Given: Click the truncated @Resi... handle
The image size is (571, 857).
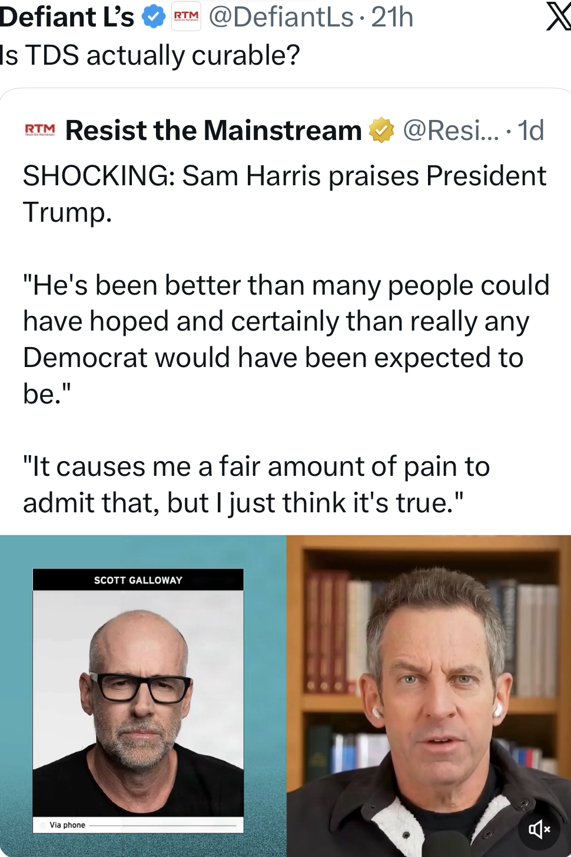Looking at the screenshot, I should click(451, 130).
